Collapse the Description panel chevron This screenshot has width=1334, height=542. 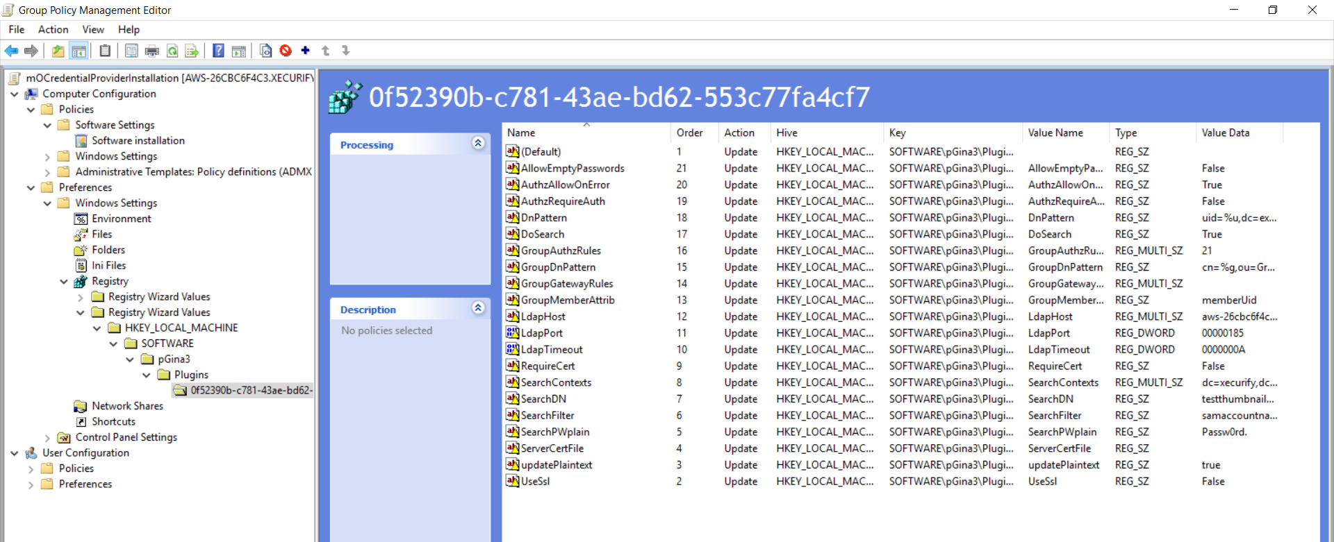[x=478, y=307]
